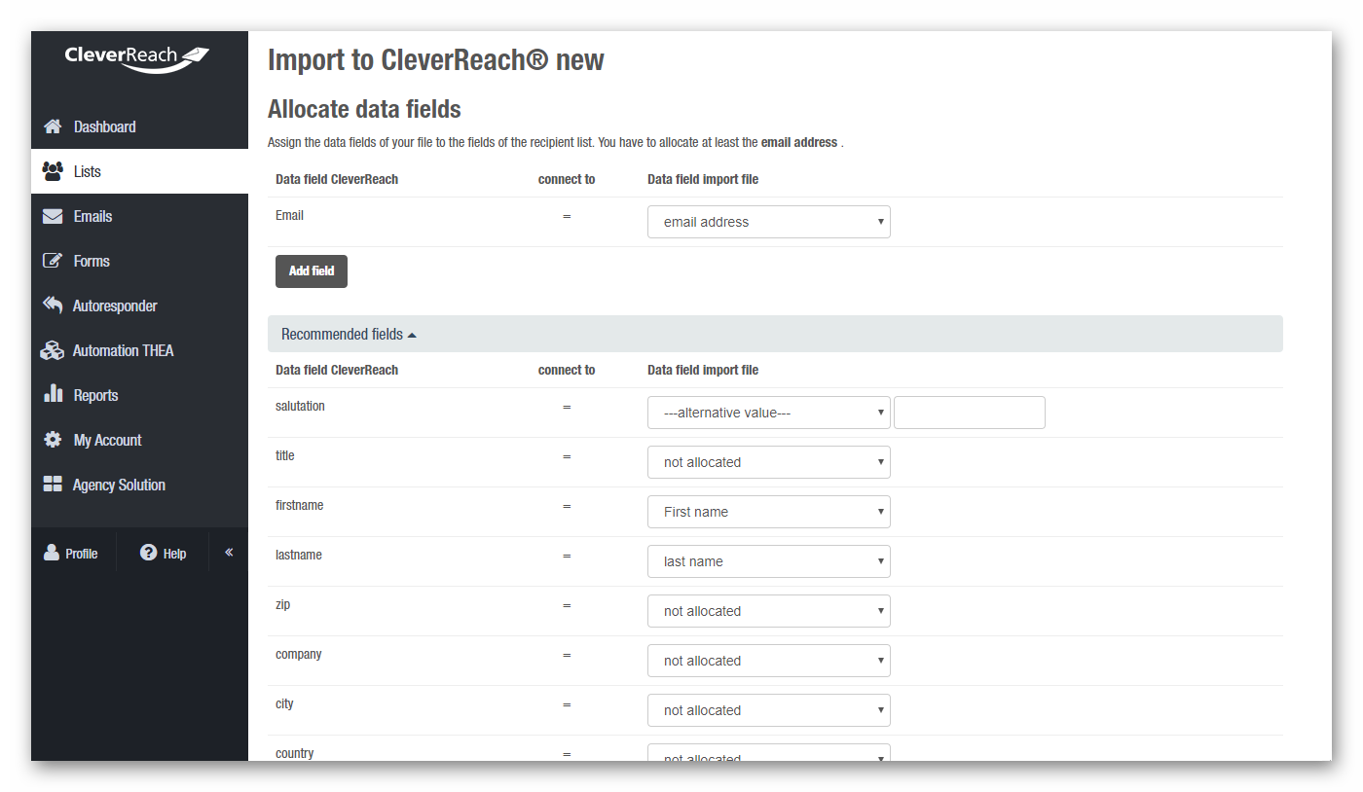The width and height of the screenshot is (1363, 792).
Task: Click the Help question mark icon
Action: point(149,553)
